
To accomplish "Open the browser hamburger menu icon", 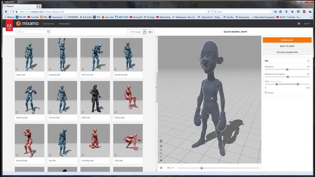I will click(x=298, y=12).
